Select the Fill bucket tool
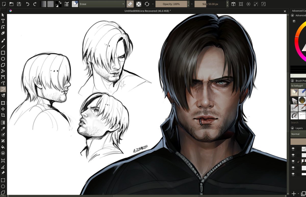Screen dimensions: 306x197 3,147
